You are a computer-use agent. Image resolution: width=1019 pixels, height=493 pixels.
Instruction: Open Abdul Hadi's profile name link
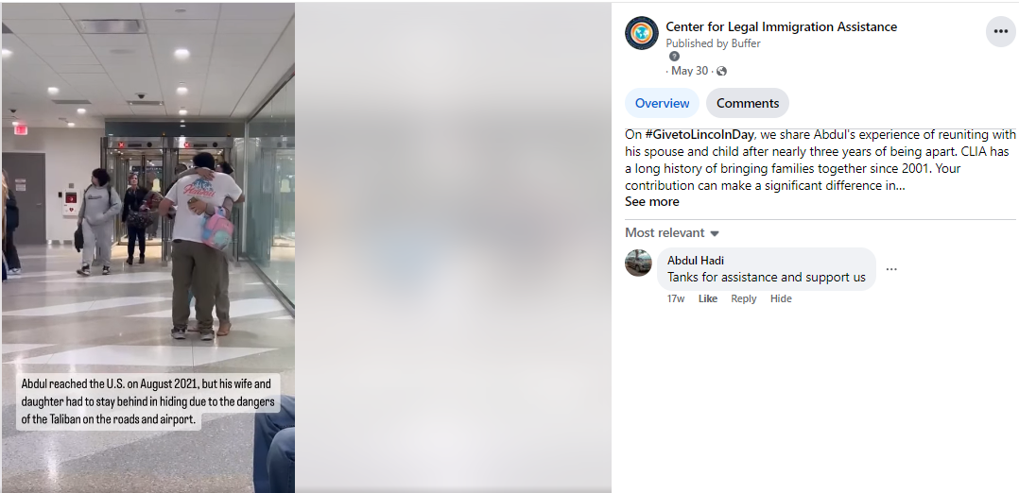click(x=696, y=261)
